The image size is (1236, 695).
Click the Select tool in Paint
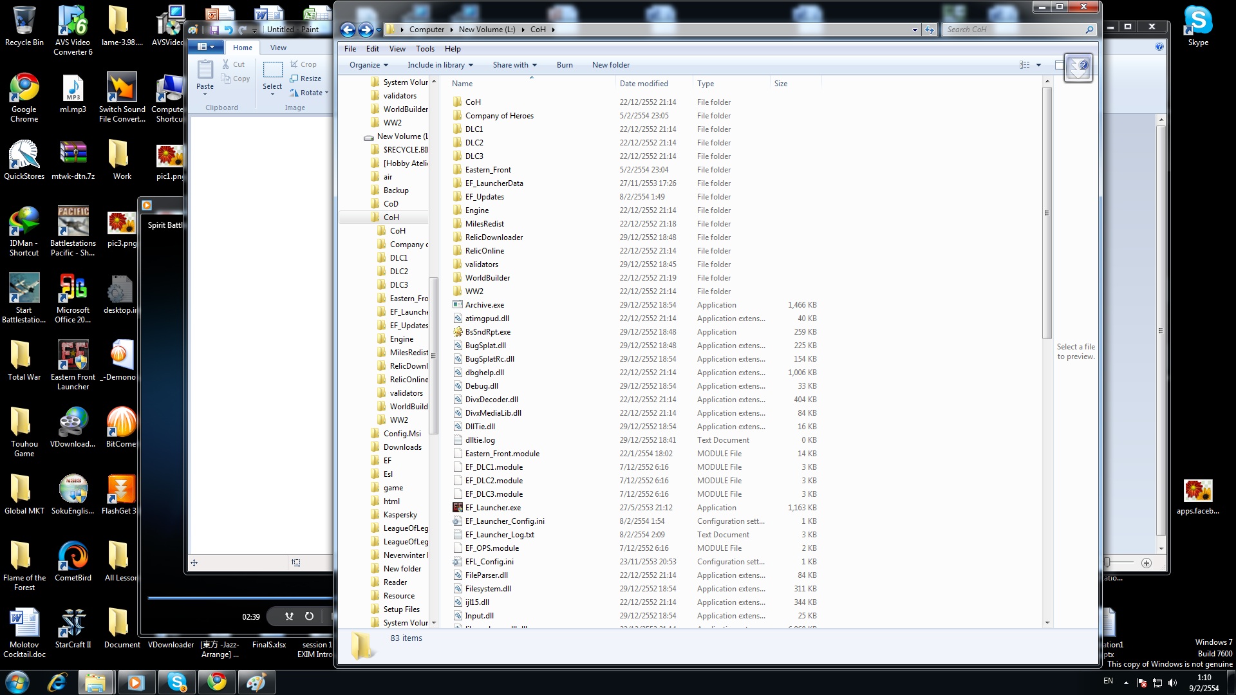(x=272, y=77)
